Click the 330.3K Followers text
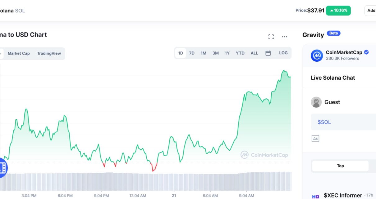This screenshot has height=199, width=376. 342,59
